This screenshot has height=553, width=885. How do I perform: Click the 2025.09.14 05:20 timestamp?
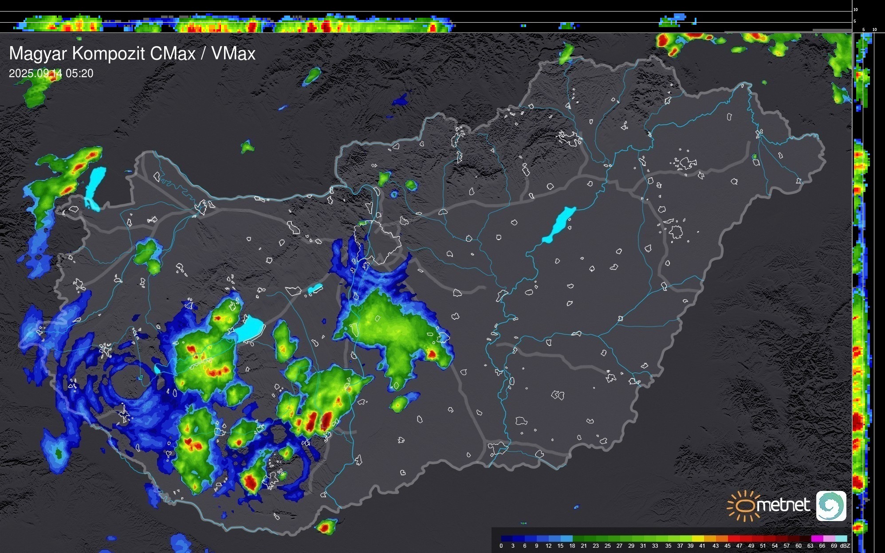(51, 74)
